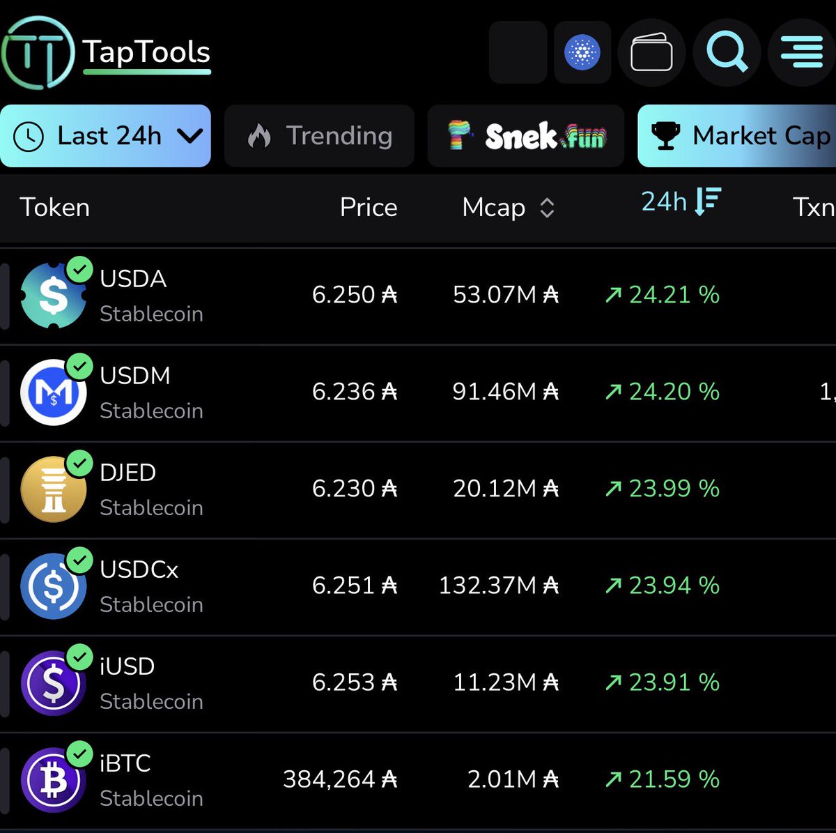Click the market cap 53.07M ₳

[x=506, y=295]
